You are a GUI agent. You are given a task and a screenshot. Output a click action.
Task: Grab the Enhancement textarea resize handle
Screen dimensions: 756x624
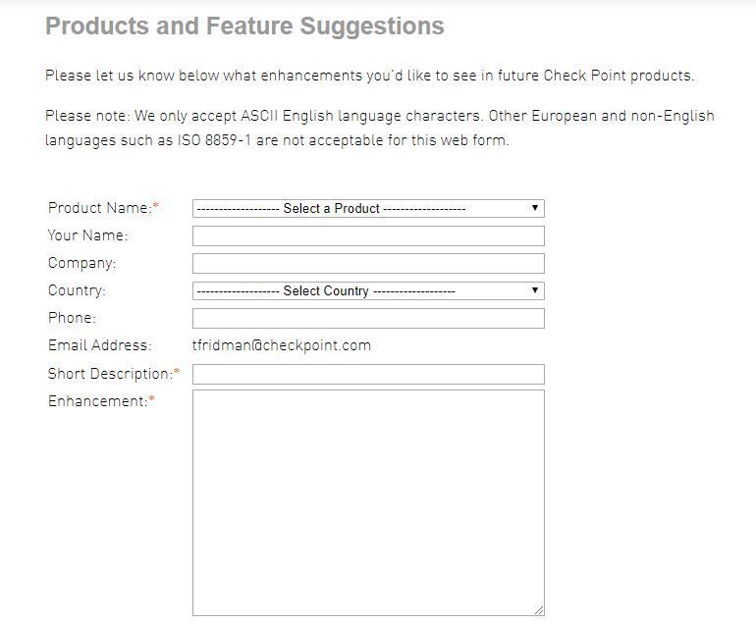pos(539,610)
